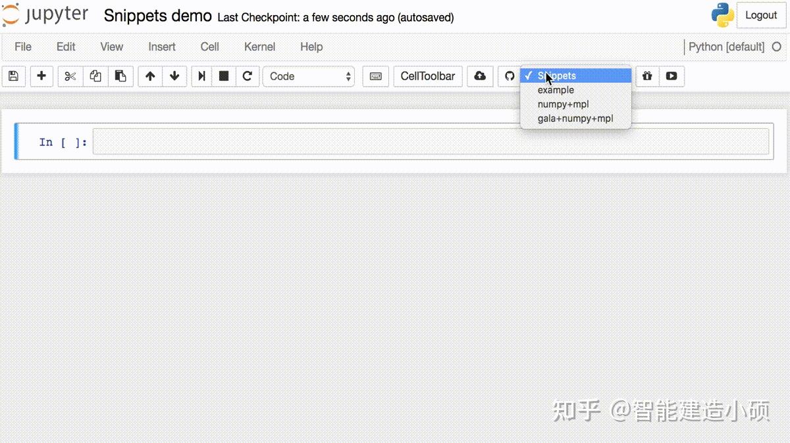This screenshot has width=790, height=443.
Task: Play the tutorial video icon
Action: [671, 76]
